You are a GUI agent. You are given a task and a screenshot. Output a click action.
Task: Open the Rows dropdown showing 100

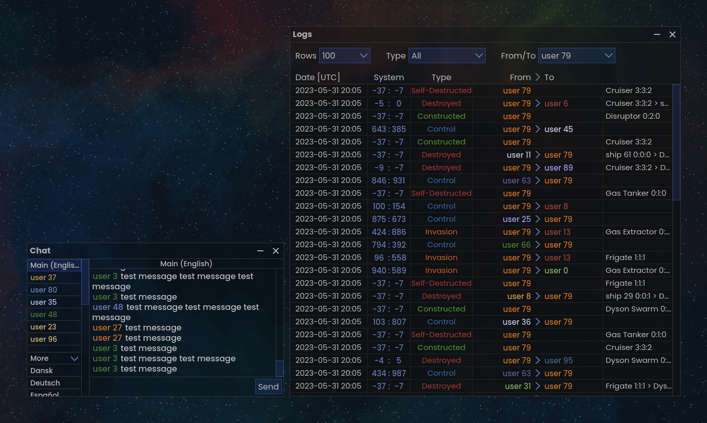[345, 56]
